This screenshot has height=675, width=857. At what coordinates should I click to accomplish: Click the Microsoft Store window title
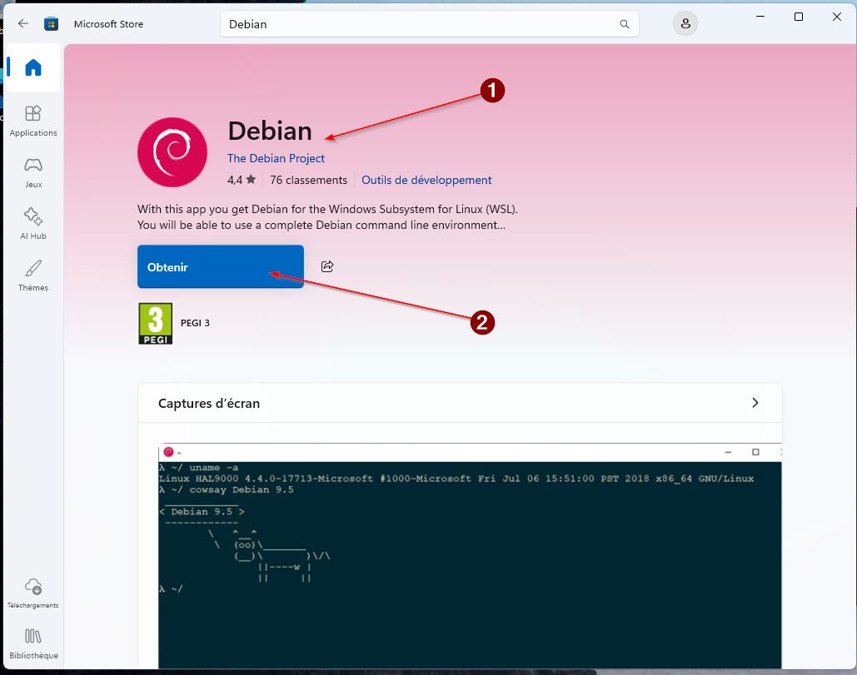(x=108, y=24)
